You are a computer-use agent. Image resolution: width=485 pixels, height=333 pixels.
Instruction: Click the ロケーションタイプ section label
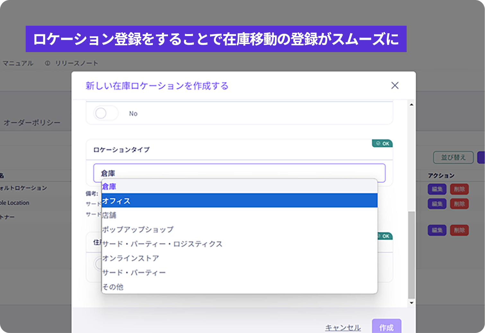[121, 150]
